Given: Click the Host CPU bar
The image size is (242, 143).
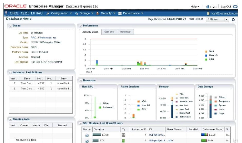Looking at the screenshot, I should (x=95, y=107).
